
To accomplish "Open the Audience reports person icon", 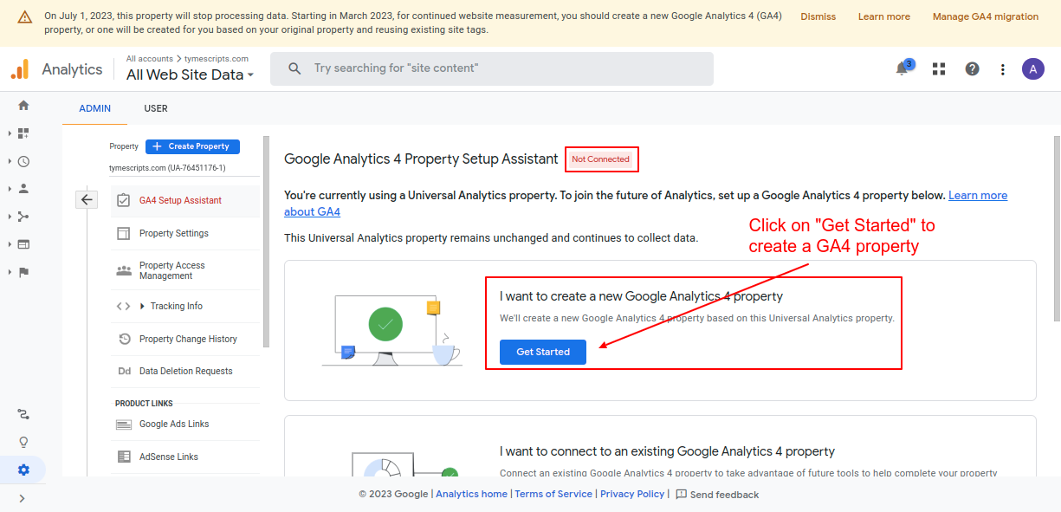I will (x=23, y=189).
